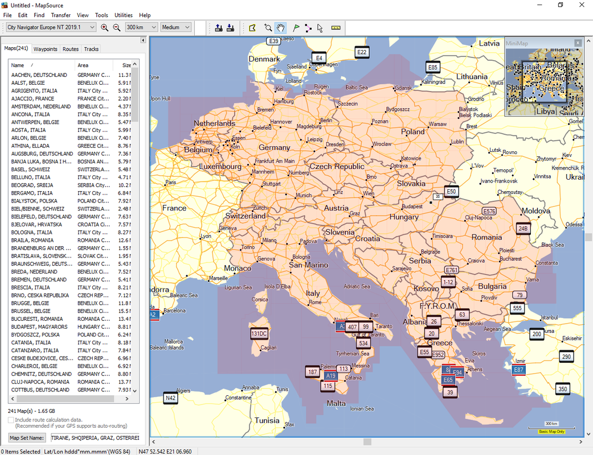The image size is (593, 455).
Task: Select the arrow Selection tool
Action: click(x=320, y=27)
